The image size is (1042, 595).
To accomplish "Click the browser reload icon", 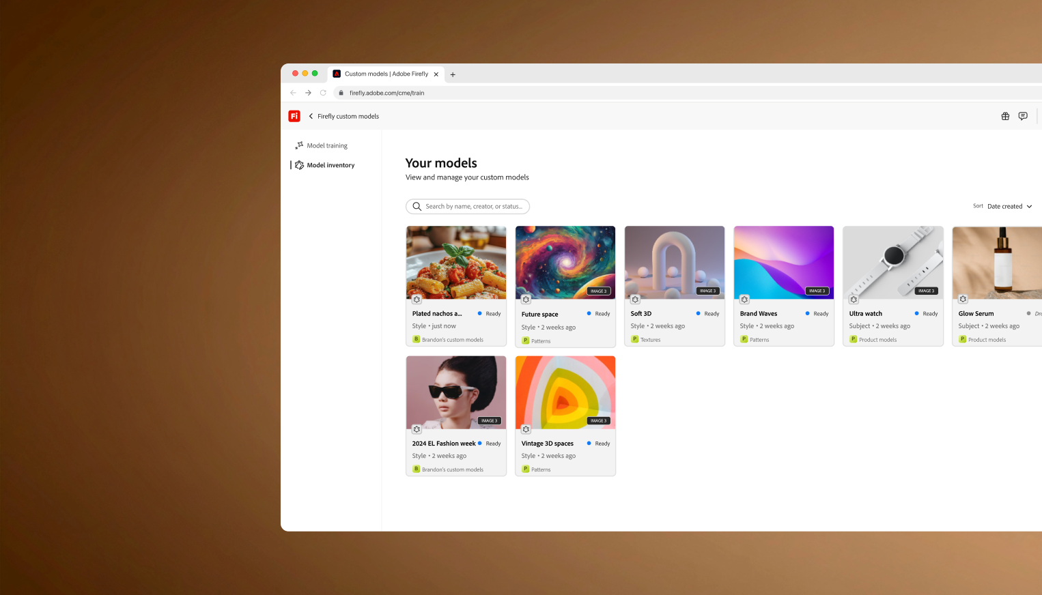I will (323, 93).
